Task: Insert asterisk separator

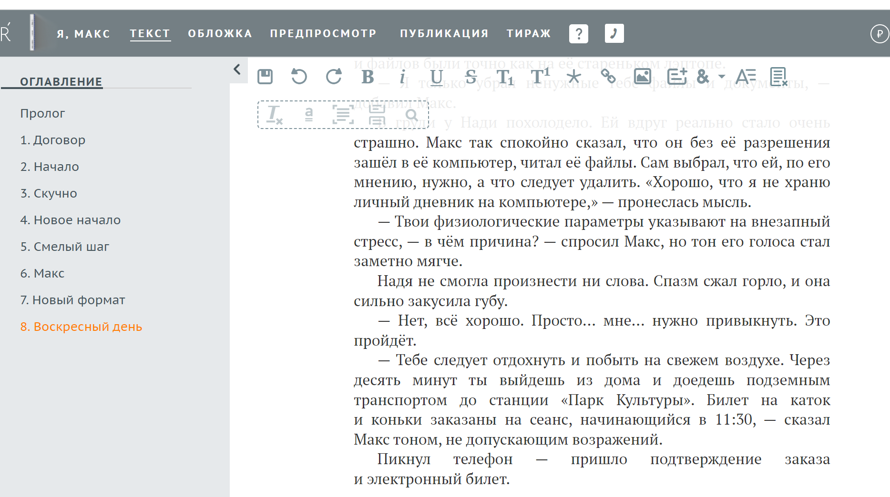Action: coord(574,76)
